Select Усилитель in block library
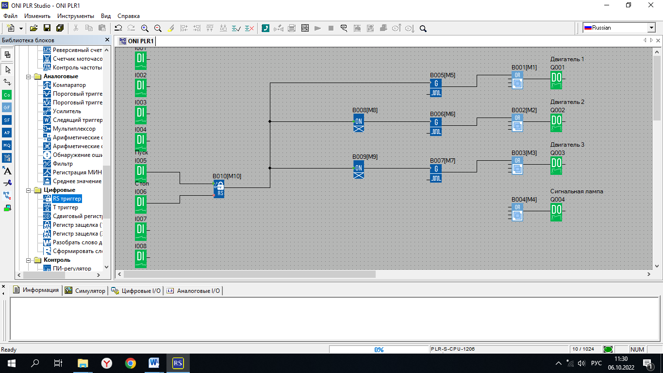Screen dimensions: 663x373 [67, 111]
